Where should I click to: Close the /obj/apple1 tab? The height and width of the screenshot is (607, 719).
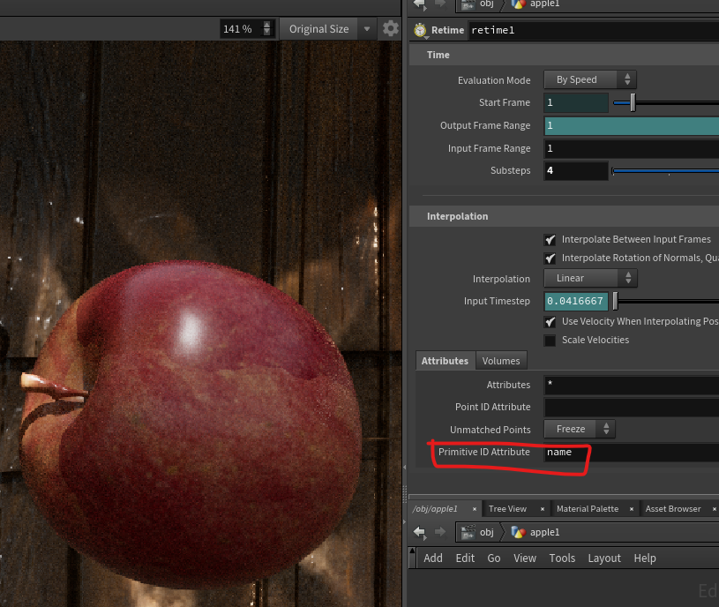[x=475, y=509]
